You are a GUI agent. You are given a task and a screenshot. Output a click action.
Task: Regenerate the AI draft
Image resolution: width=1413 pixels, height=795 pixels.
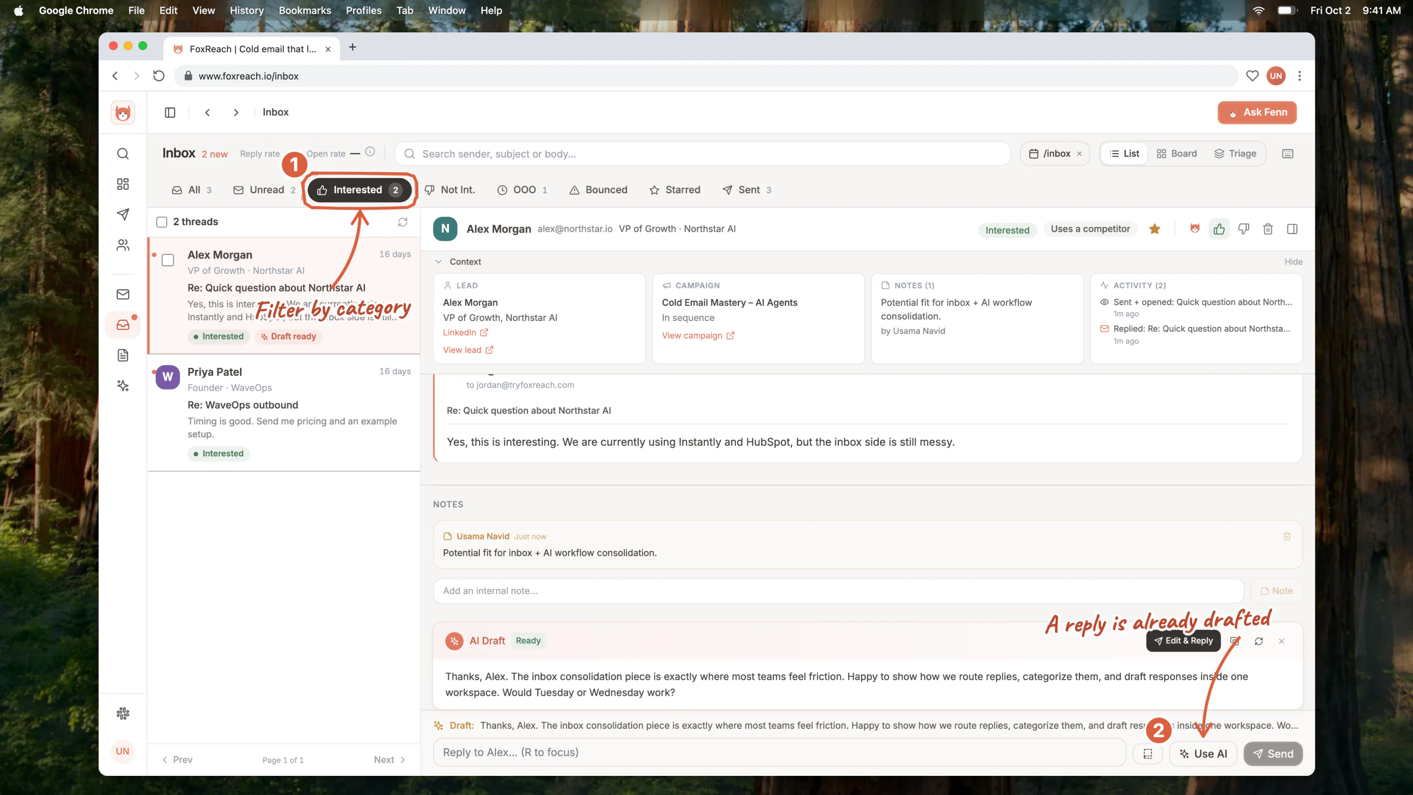pos(1259,641)
